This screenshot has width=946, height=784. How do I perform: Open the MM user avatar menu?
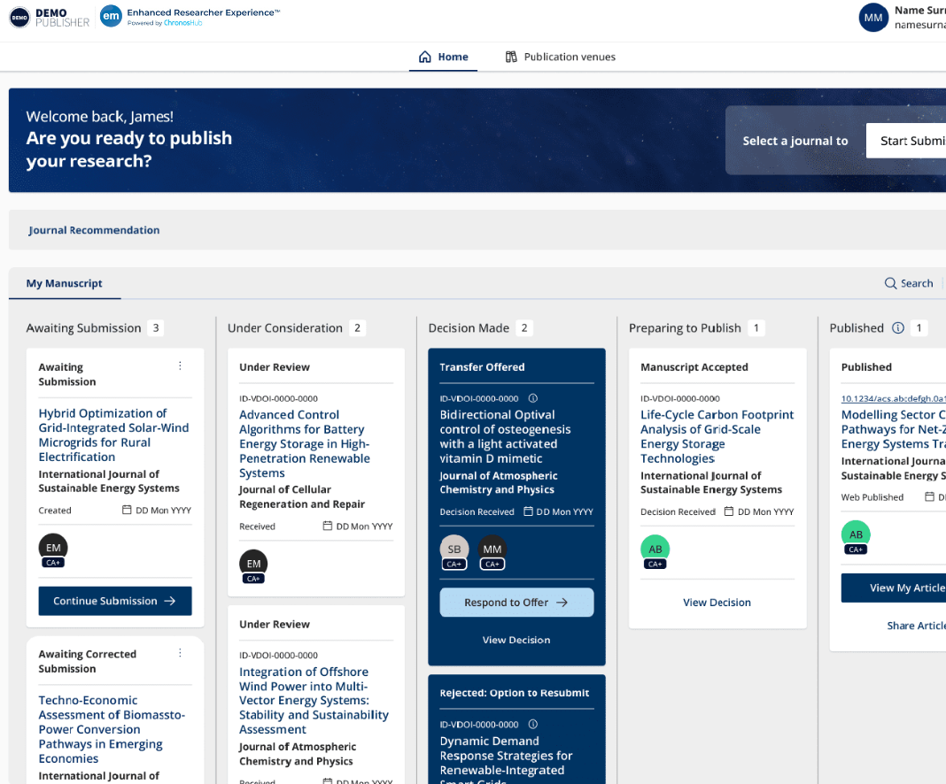coord(873,18)
